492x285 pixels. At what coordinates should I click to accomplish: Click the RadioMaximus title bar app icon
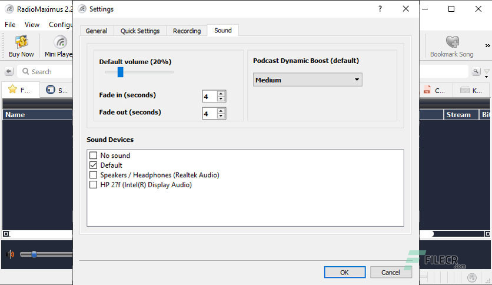pos(9,9)
